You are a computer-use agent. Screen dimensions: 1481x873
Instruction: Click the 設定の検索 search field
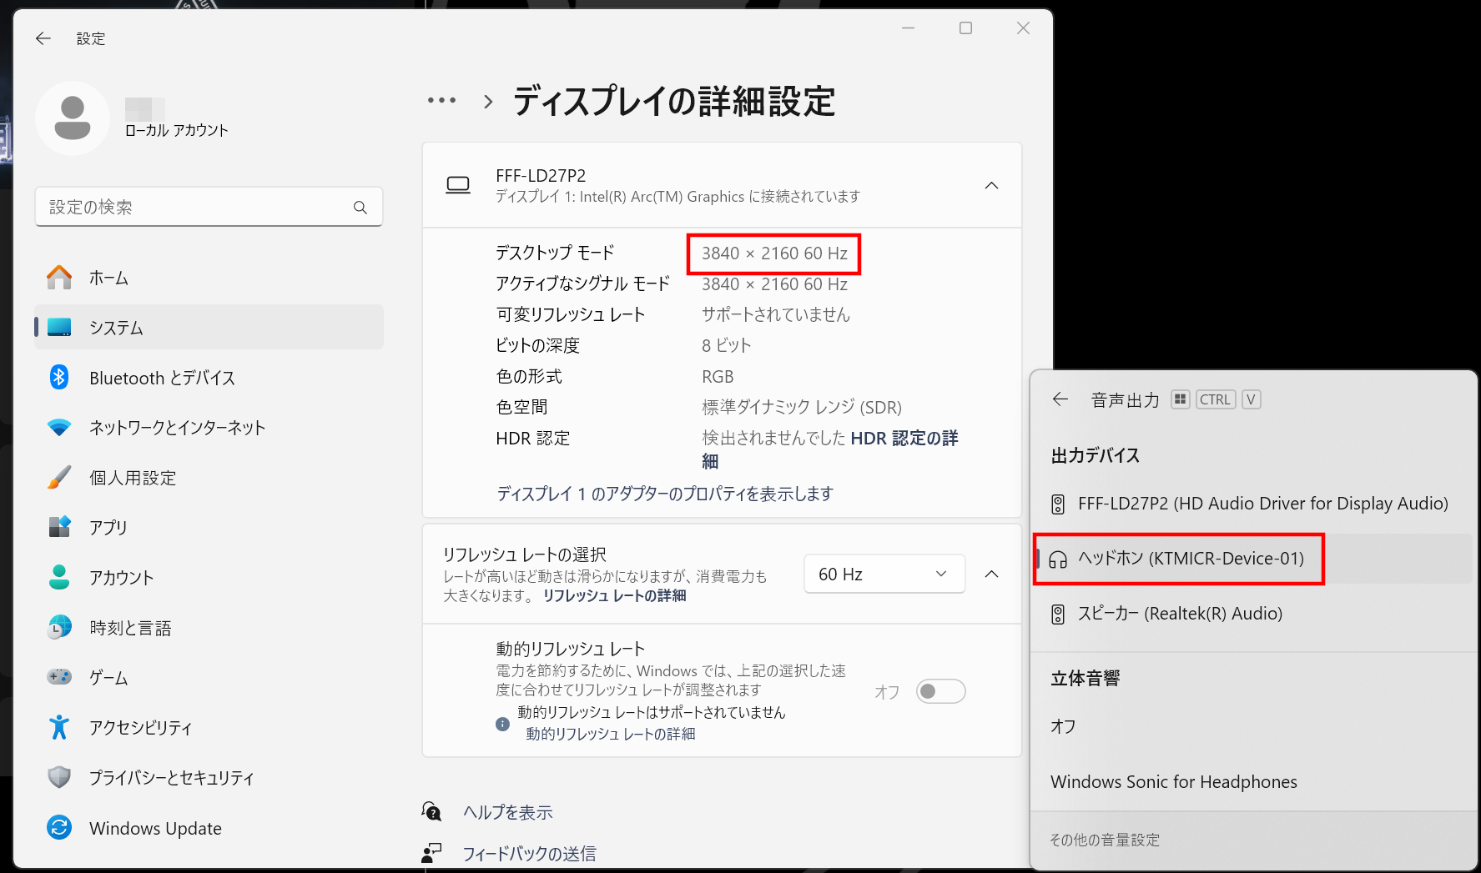click(196, 208)
